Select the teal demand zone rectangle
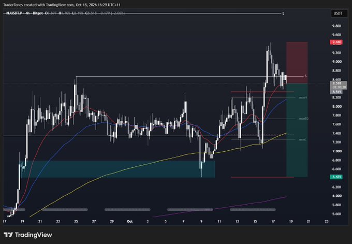 click(x=118, y=169)
